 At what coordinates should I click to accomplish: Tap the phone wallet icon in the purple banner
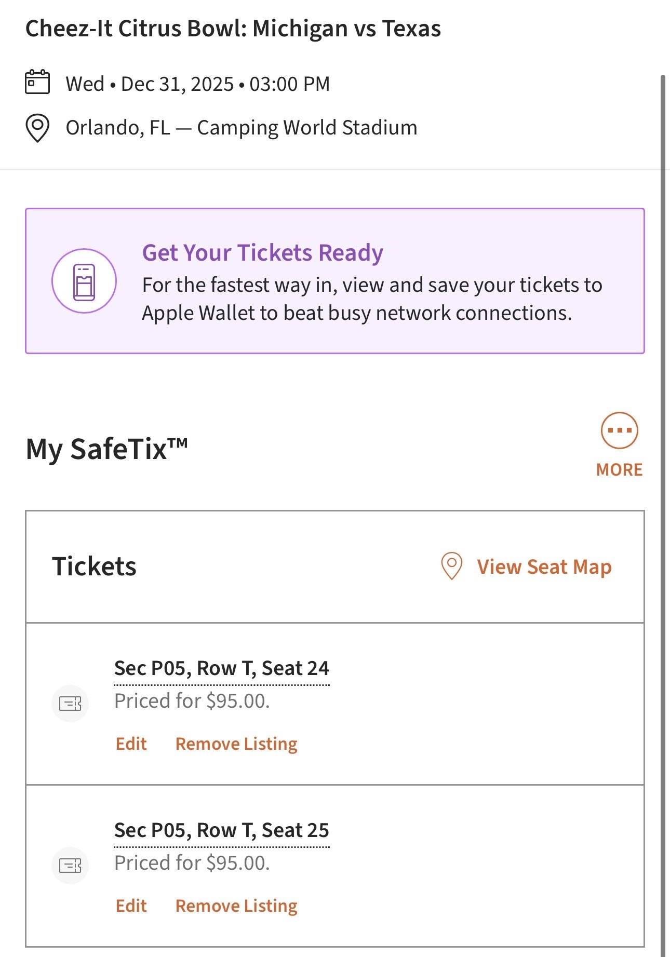[x=84, y=281]
